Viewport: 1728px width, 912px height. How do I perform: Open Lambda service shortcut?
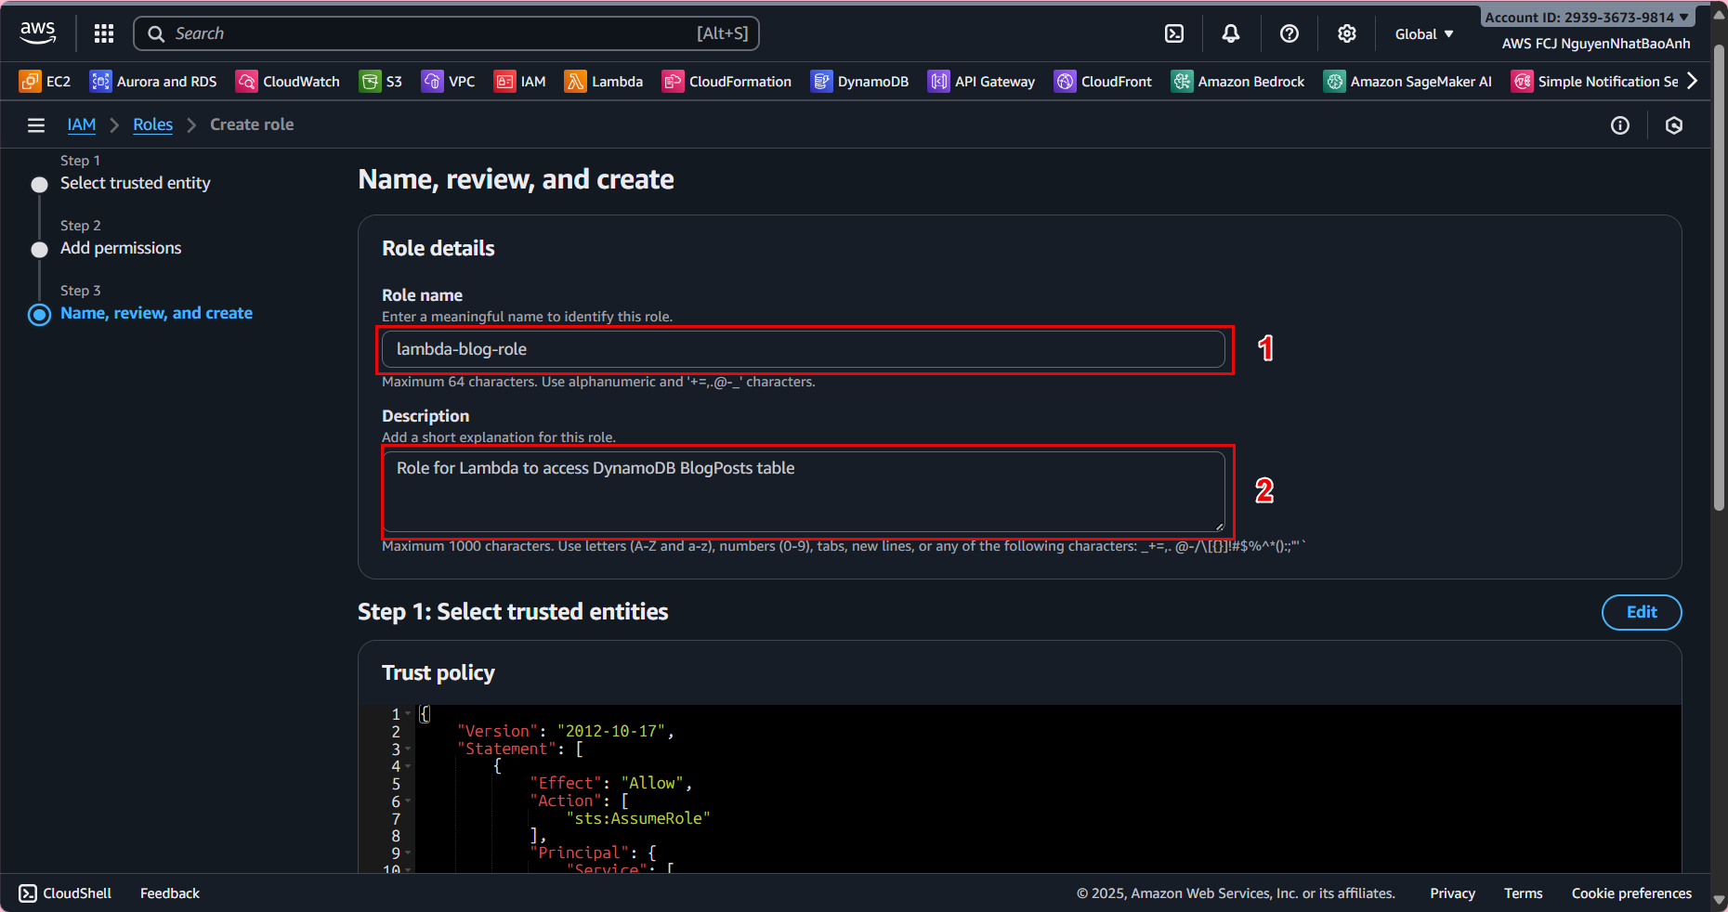604,82
